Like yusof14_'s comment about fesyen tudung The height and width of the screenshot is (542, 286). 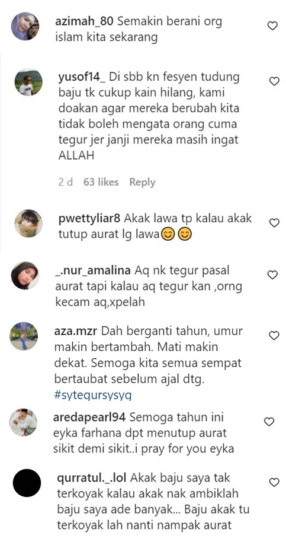(x=274, y=81)
